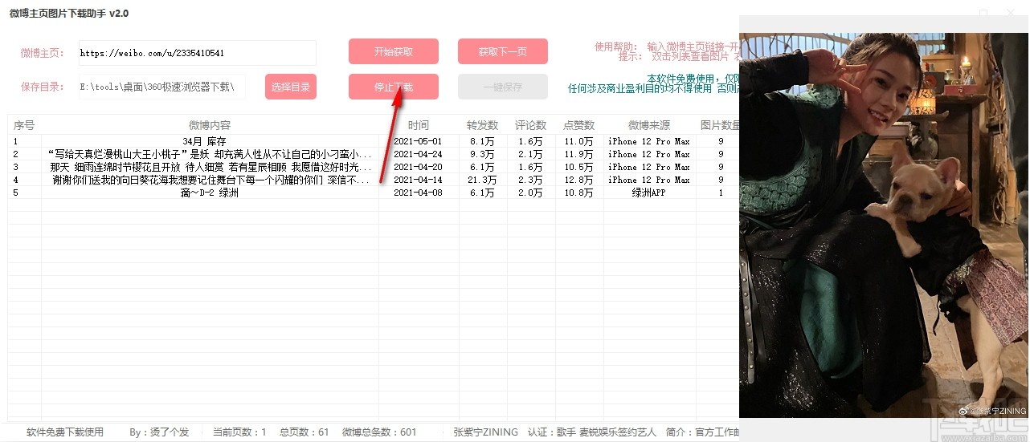Select the post starting with 那天 细雨连绵时节
This screenshot has height=442, width=1030.
click(x=374, y=167)
